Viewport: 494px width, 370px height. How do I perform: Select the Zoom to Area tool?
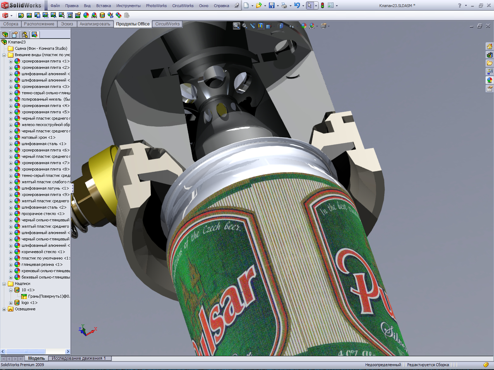[x=245, y=26]
